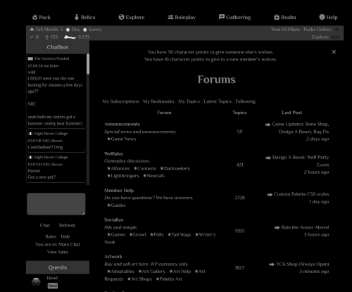Click the mushroom count icon
Viewport: 352px width, 292px height.
[x=47, y=37]
